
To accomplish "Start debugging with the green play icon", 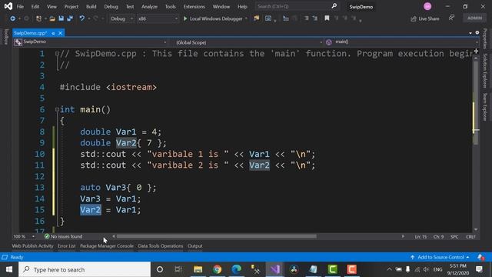I will (x=185, y=18).
